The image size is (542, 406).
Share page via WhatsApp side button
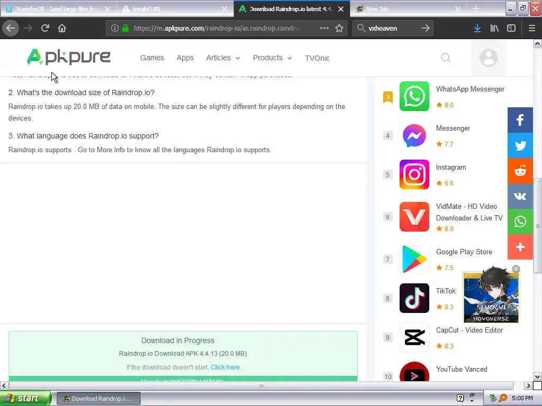tap(520, 222)
